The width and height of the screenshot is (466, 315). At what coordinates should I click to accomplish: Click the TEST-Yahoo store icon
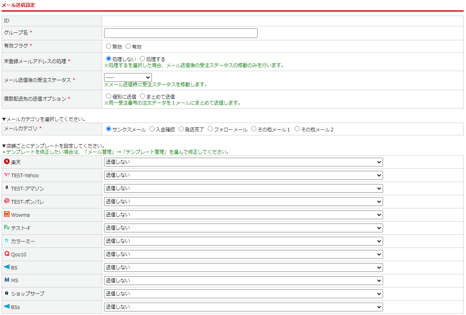click(x=6, y=175)
